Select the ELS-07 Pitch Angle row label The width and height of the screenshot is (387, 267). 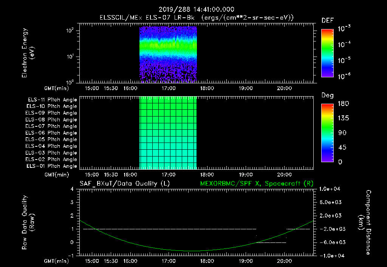[x=51, y=126]
